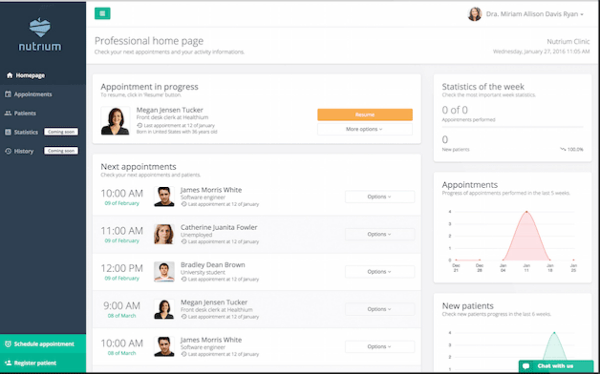Click the 0 of 0 appointments performed value
600x374 pixels.
coord(455,110)
